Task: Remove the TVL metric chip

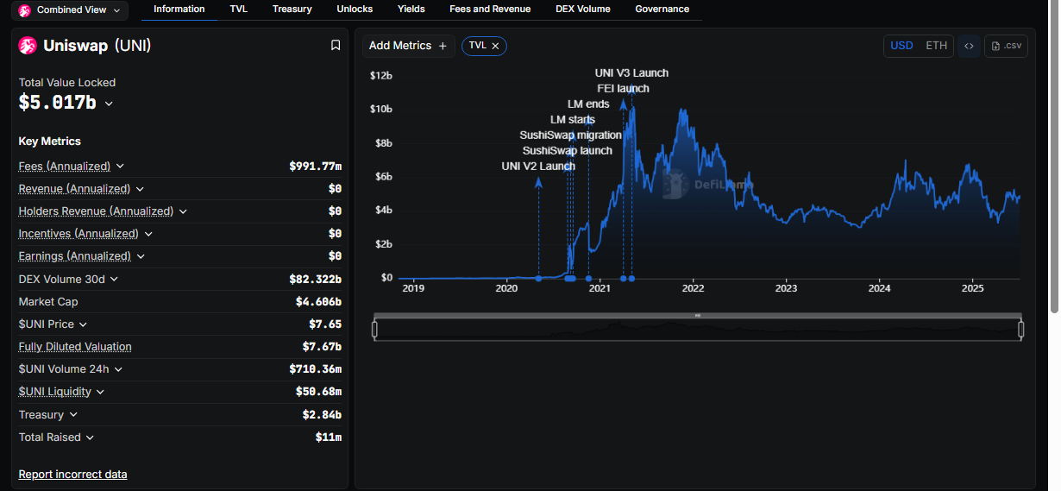Action: click(495, 47)
